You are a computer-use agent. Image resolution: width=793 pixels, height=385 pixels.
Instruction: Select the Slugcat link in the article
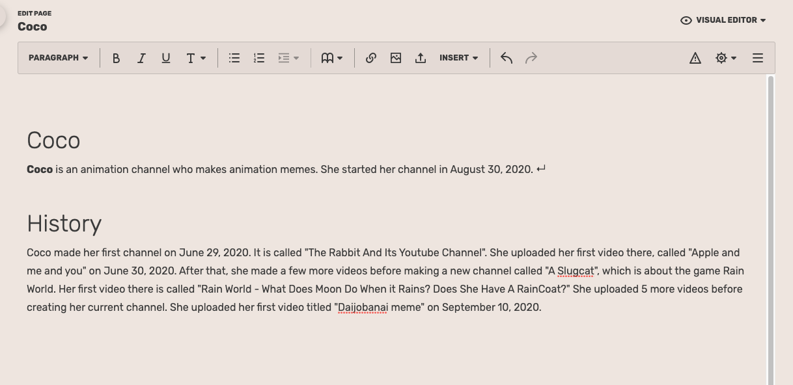point(576,271)
